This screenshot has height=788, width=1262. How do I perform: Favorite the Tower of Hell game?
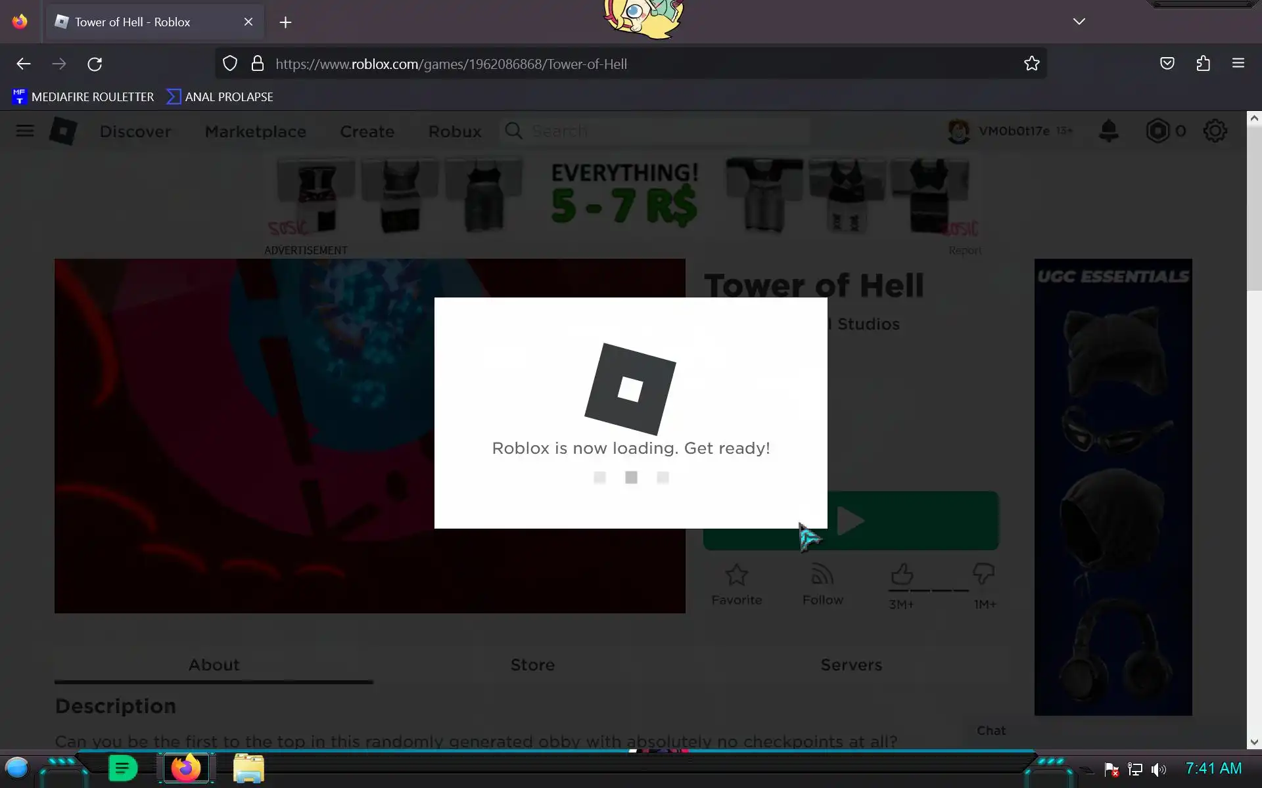click(x=736, y=583)
